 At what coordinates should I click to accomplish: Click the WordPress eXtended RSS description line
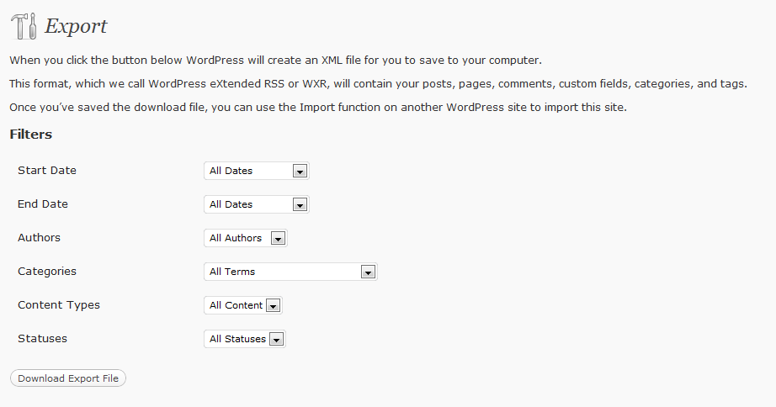point(378,84)
